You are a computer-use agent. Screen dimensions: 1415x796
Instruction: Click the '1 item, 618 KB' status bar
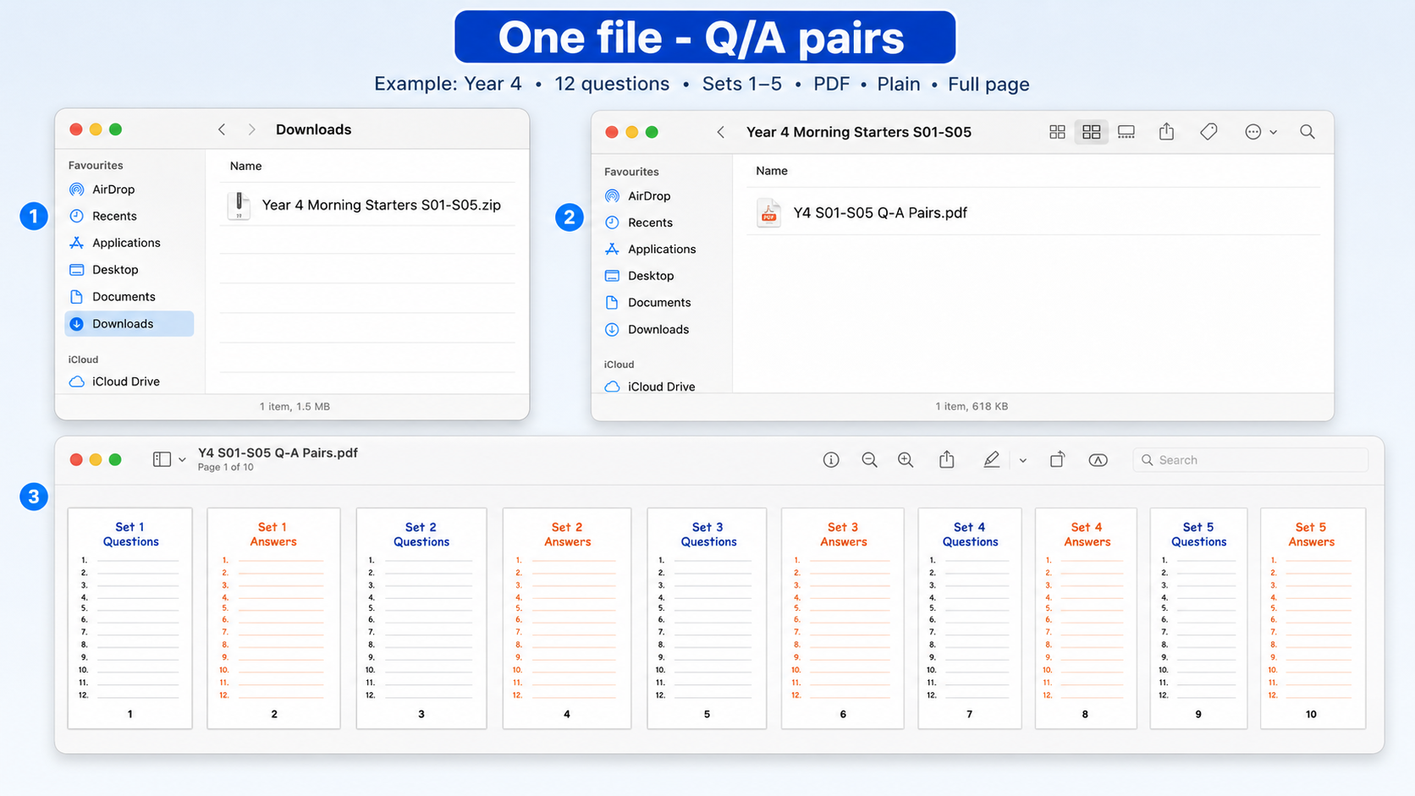(972, 407)
